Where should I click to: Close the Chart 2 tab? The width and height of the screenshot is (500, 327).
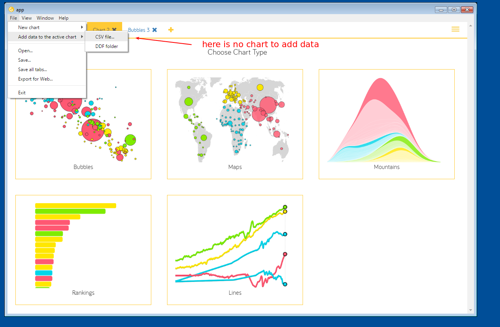coord(114,29)
